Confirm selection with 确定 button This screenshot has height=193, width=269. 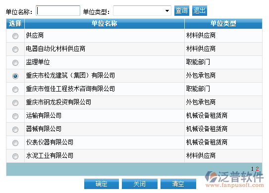102,184
